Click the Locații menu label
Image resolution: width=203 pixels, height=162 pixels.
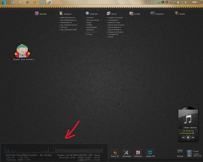(137, 14)
